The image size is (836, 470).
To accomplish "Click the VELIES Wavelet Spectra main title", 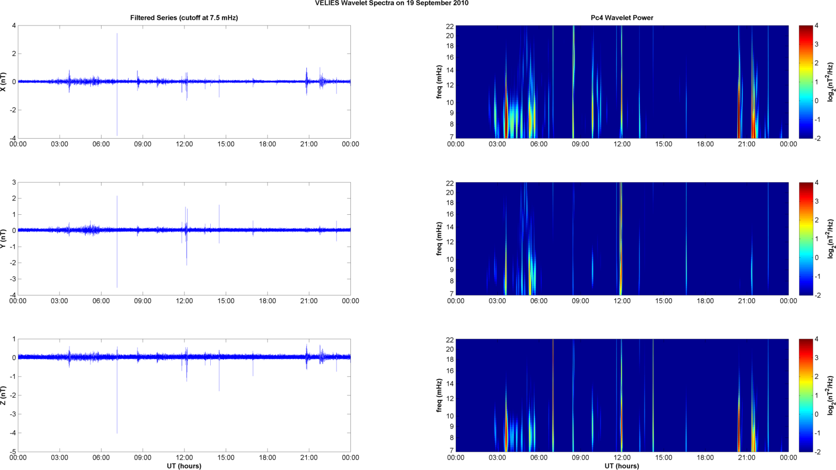I will pyautogui.click(x=391, y=3).
